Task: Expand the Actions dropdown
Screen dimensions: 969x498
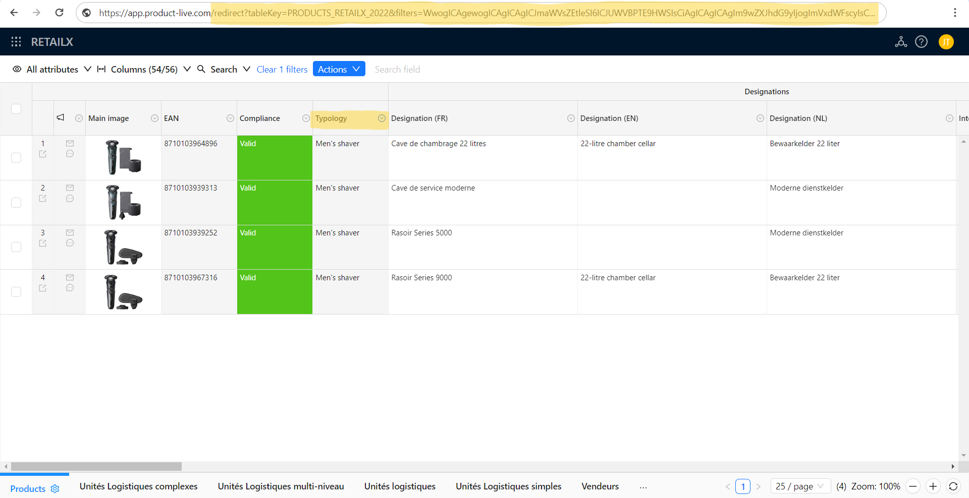Action: point(339,69)
